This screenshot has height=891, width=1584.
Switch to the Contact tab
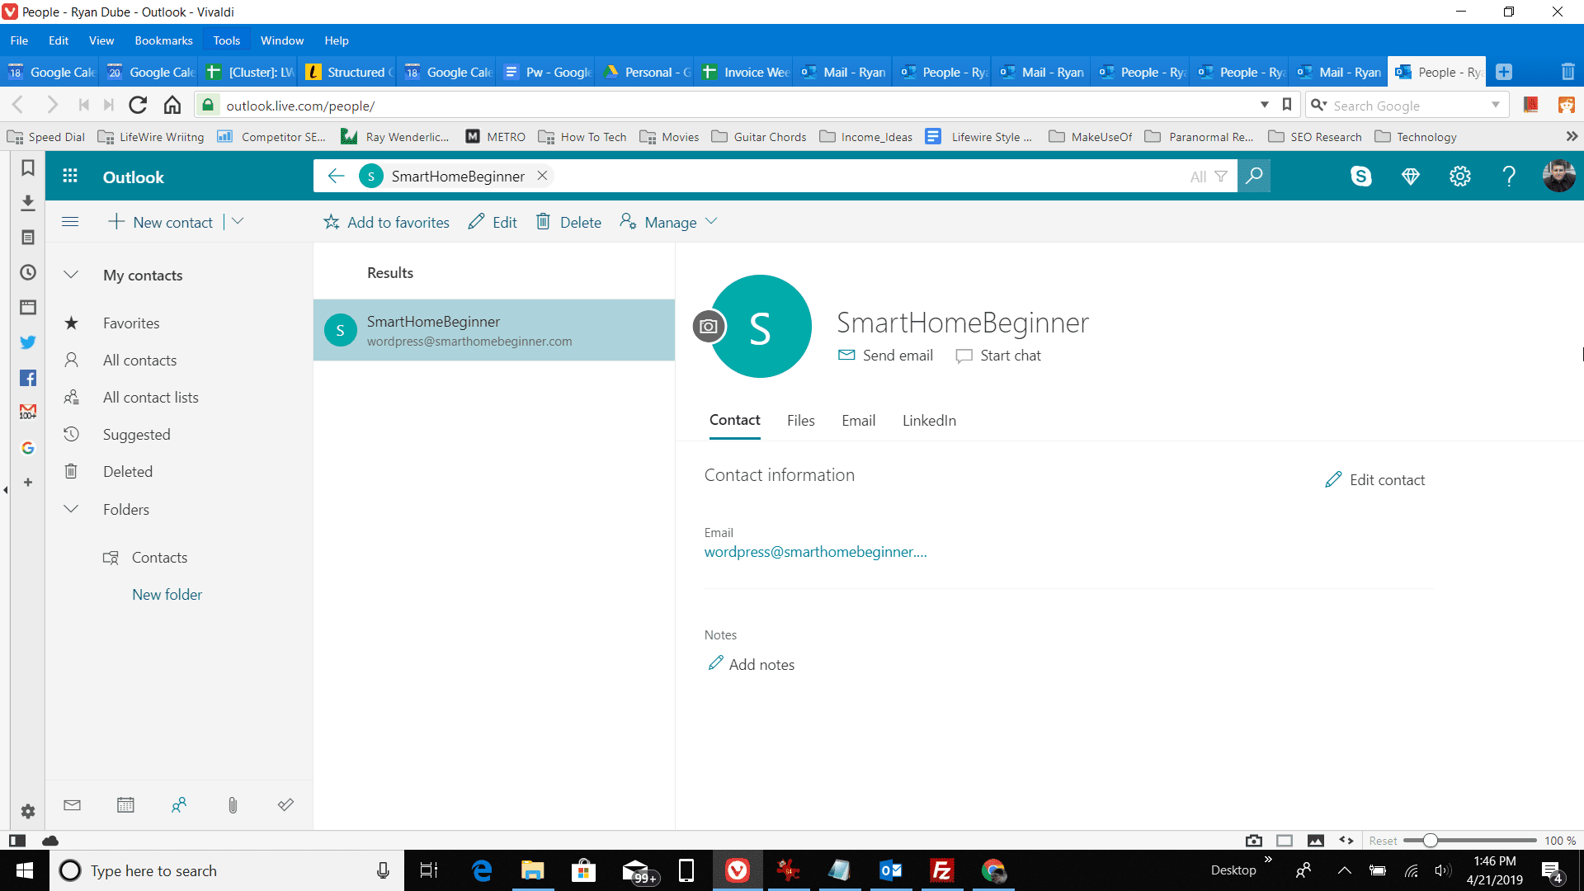[x=734, y=421]
